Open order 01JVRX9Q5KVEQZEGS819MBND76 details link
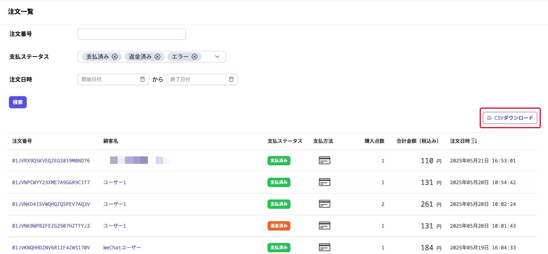 click(x=51, y=161)
